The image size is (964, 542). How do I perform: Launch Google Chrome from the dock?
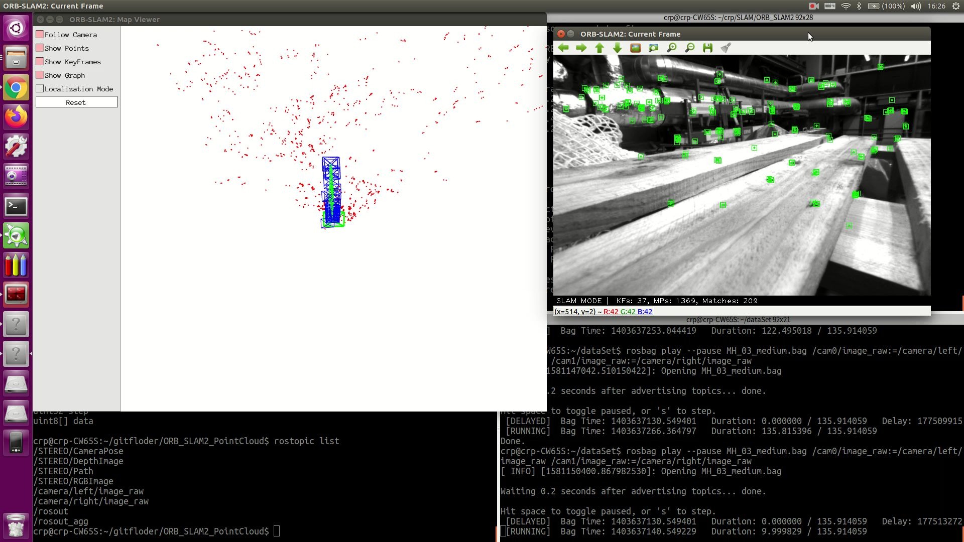click(16, 87)
